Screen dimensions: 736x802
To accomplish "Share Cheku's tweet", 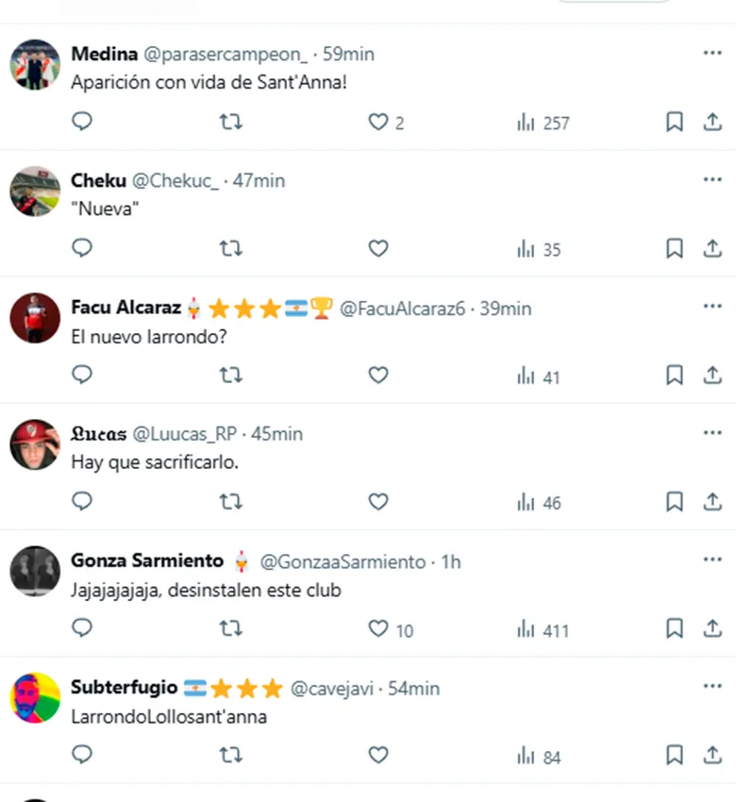I will tap(712, 248).
